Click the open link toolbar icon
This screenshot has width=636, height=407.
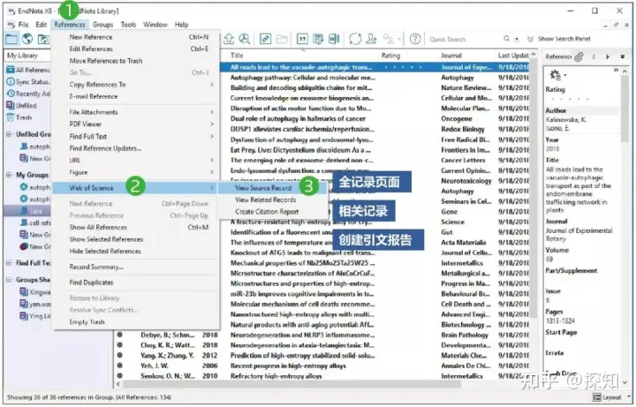pos(265,39)
